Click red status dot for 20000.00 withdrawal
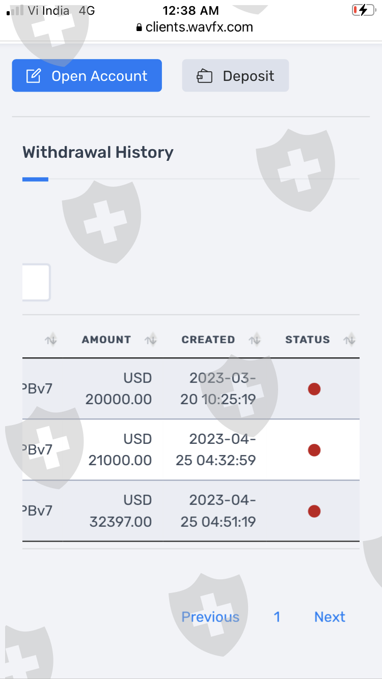 [314, 389]
